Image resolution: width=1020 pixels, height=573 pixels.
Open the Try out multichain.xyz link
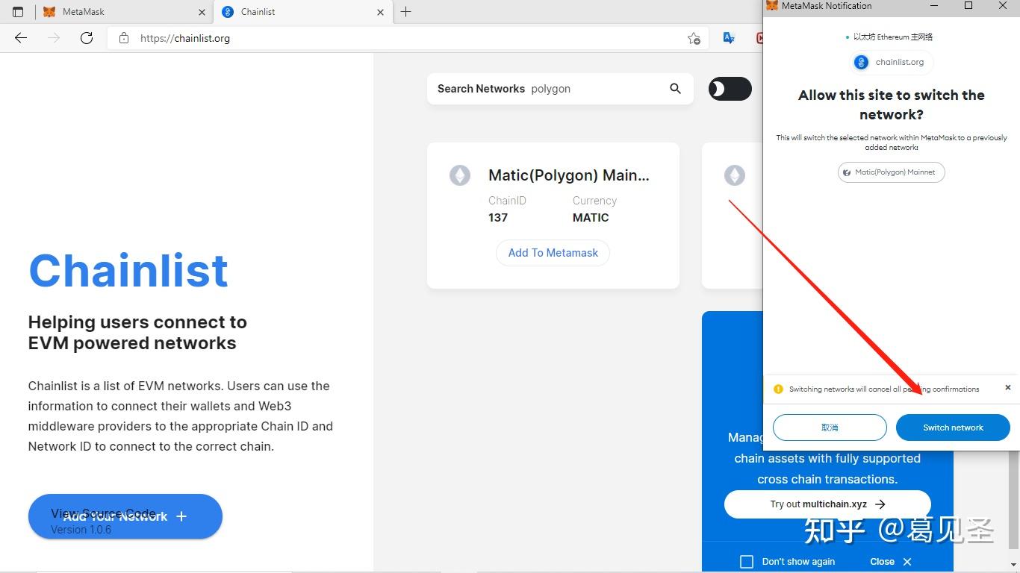pos(827,504)
